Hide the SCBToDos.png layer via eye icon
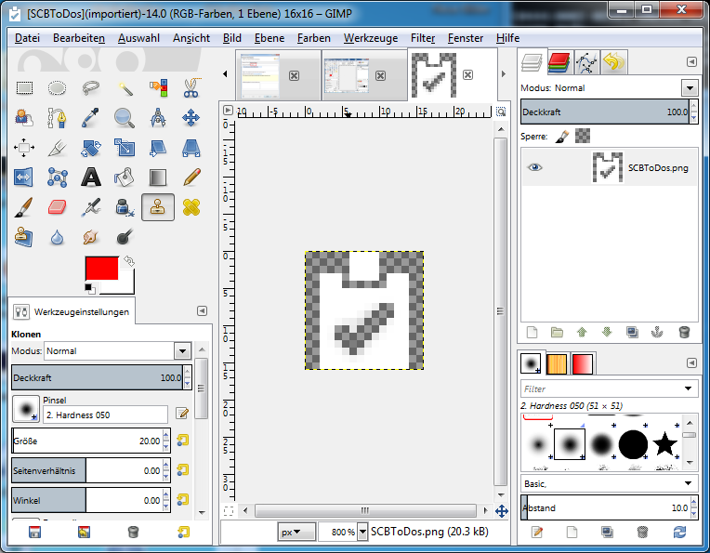This screenshot has width=710, height=553. [533, 167]
